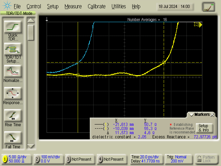Click the solid marker Y value 50.7 Ω

[x=150, y=124]
